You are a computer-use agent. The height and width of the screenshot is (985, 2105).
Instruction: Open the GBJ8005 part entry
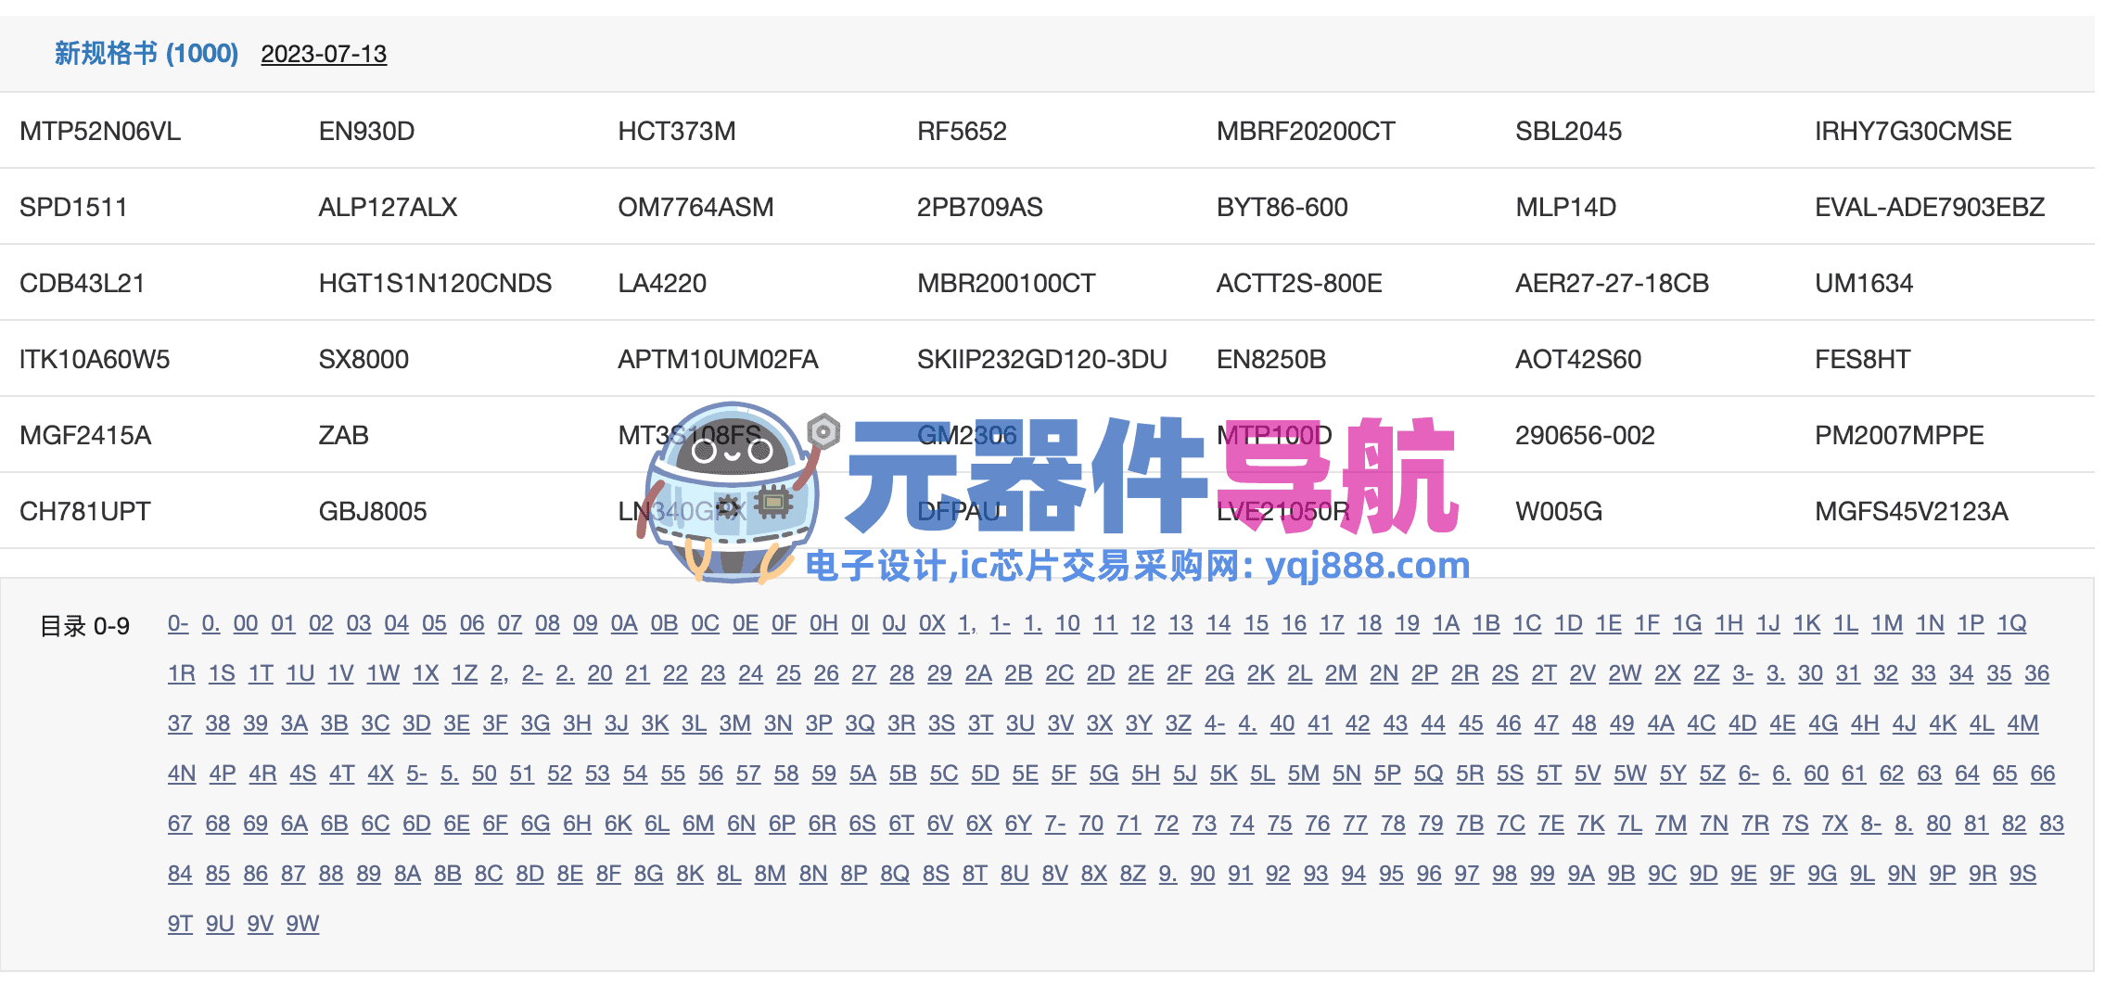[x=373, y=512]
